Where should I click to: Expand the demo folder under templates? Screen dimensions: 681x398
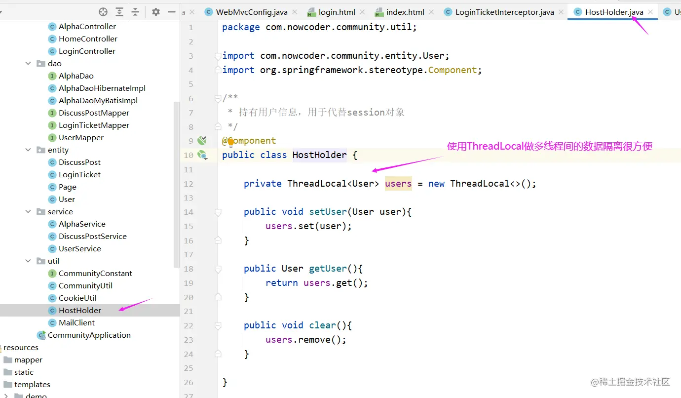point(6,396)
